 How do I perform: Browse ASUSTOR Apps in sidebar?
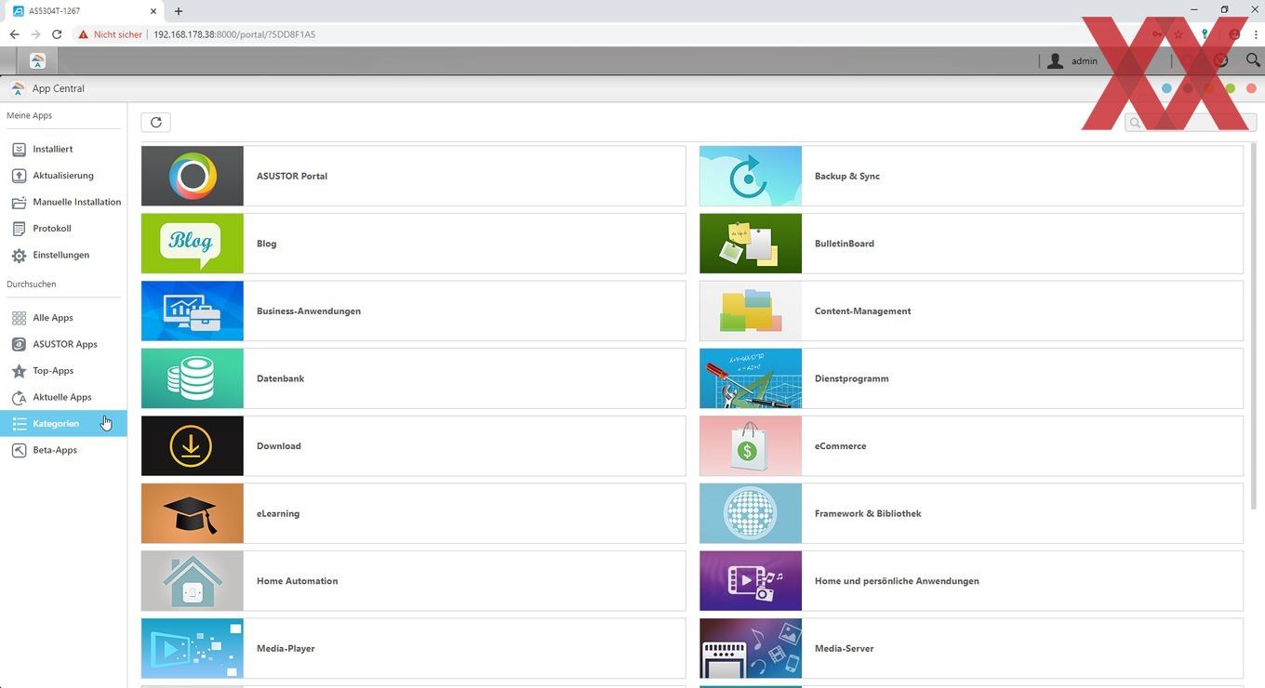[63, 344]
